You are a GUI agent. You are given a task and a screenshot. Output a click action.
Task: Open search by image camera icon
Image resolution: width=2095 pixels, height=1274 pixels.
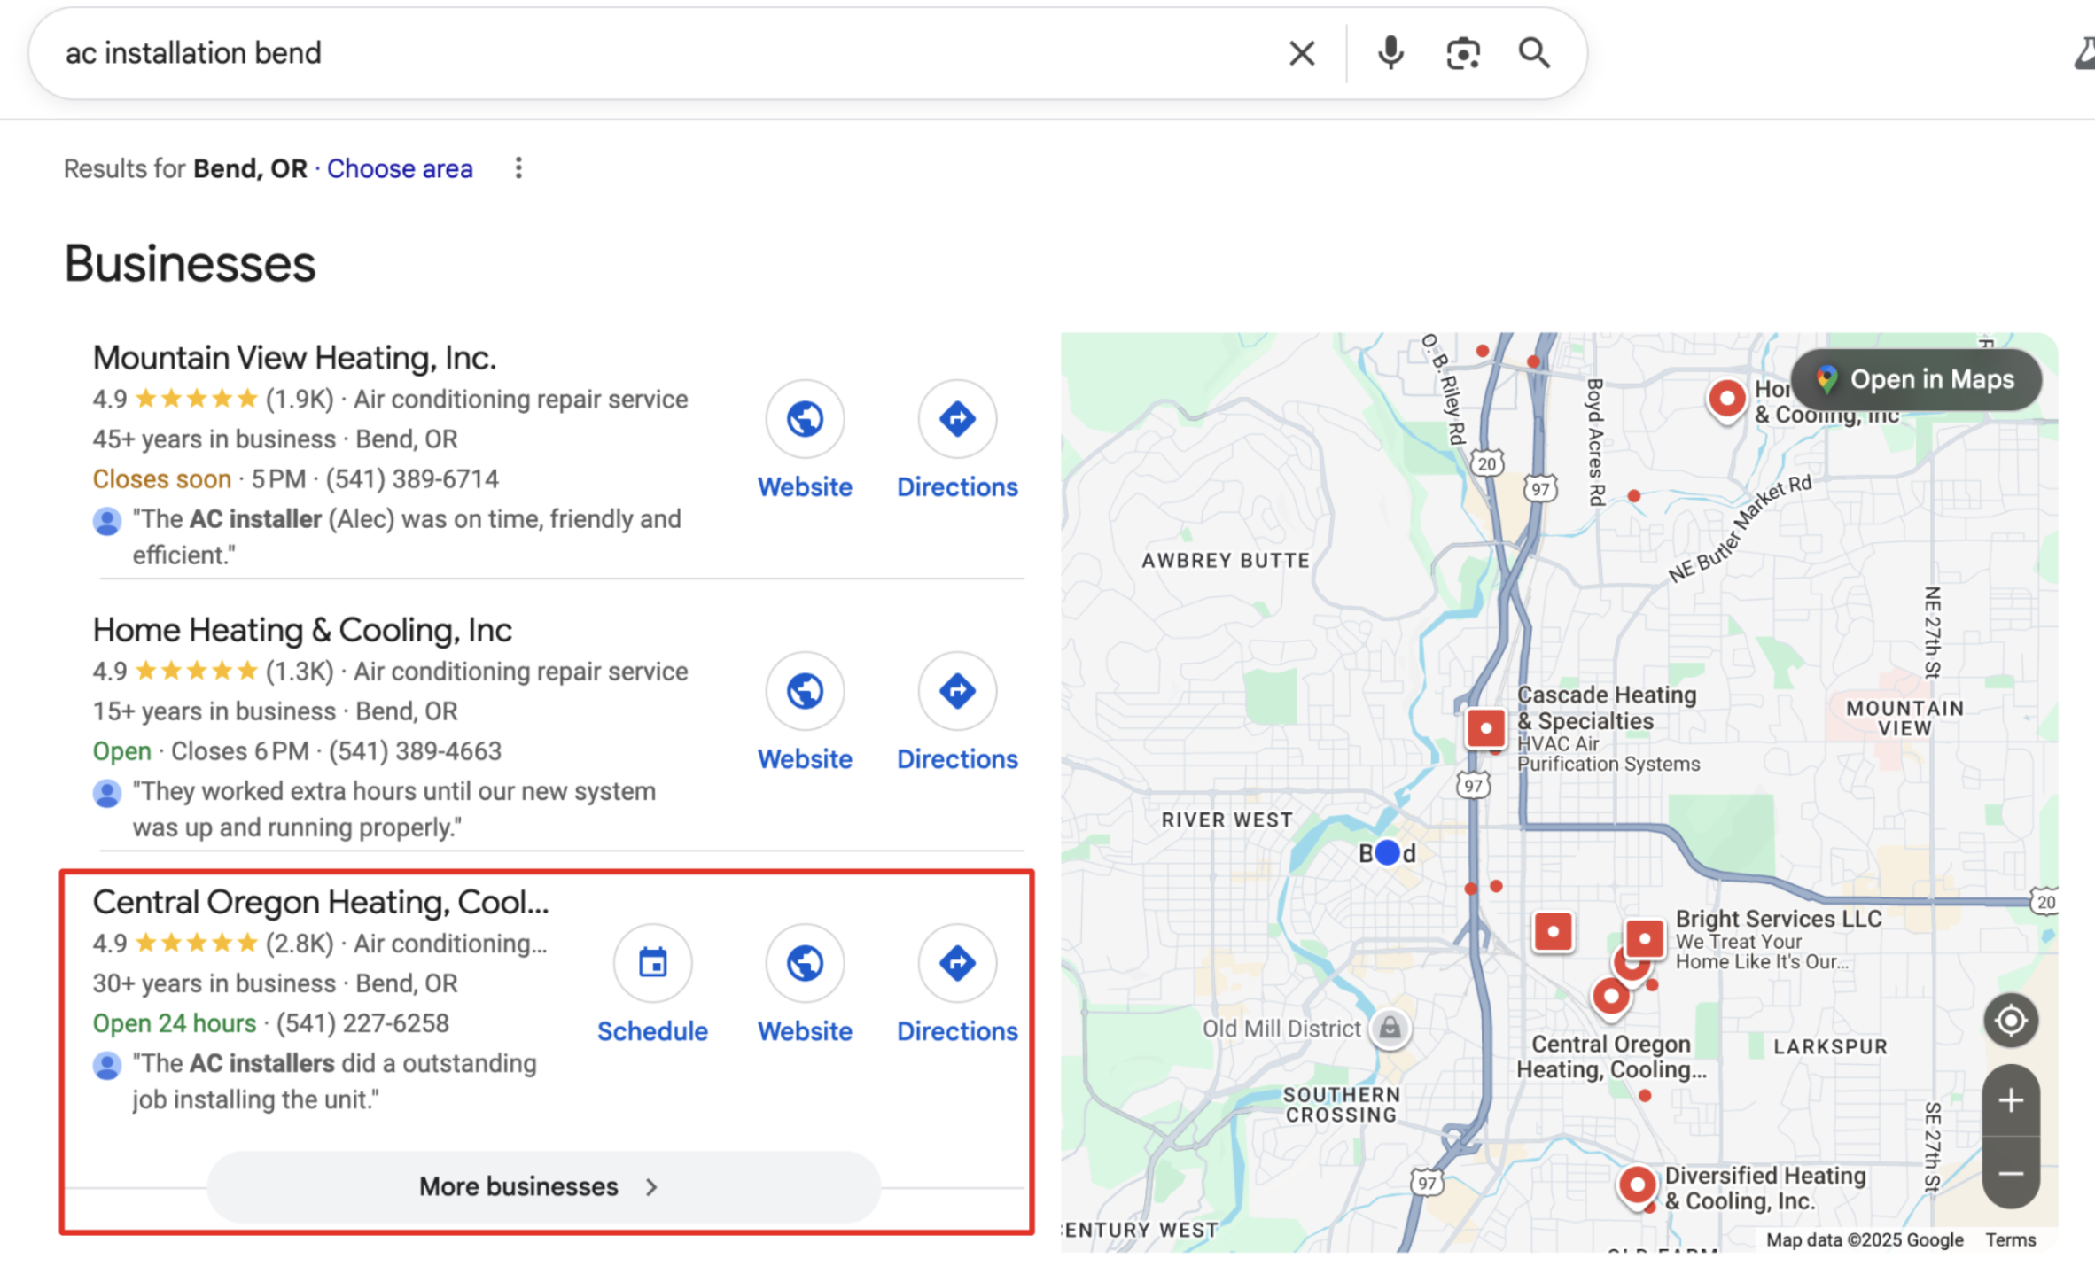[1462, 53]
